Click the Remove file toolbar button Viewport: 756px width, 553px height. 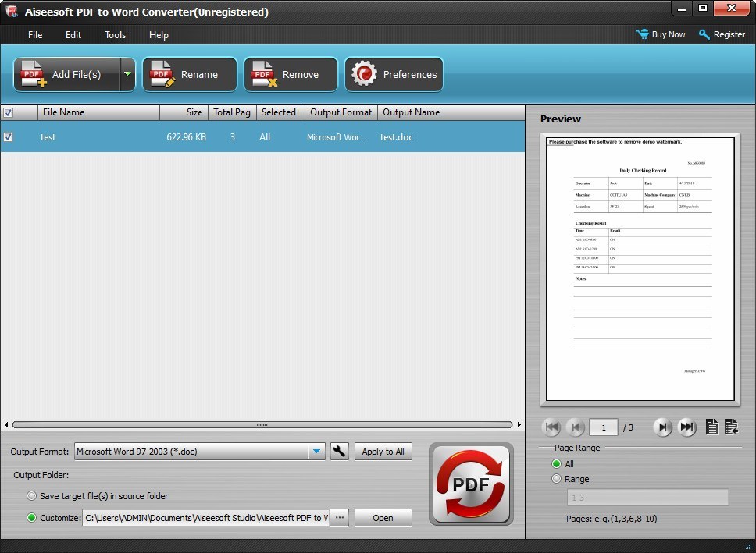pyautogui.click(x=291, y=75)
